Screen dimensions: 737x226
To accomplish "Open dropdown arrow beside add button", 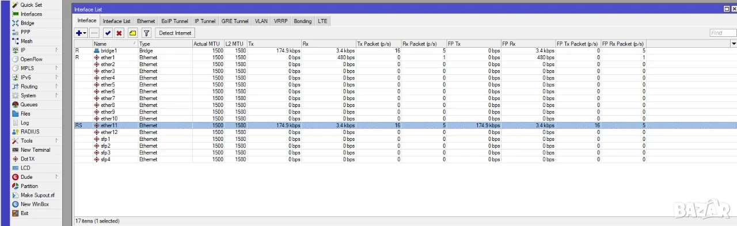I will 85,33.
